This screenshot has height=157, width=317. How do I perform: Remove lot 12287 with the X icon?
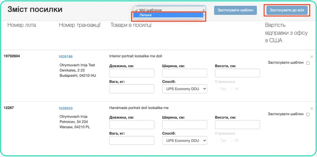[311, 109]
